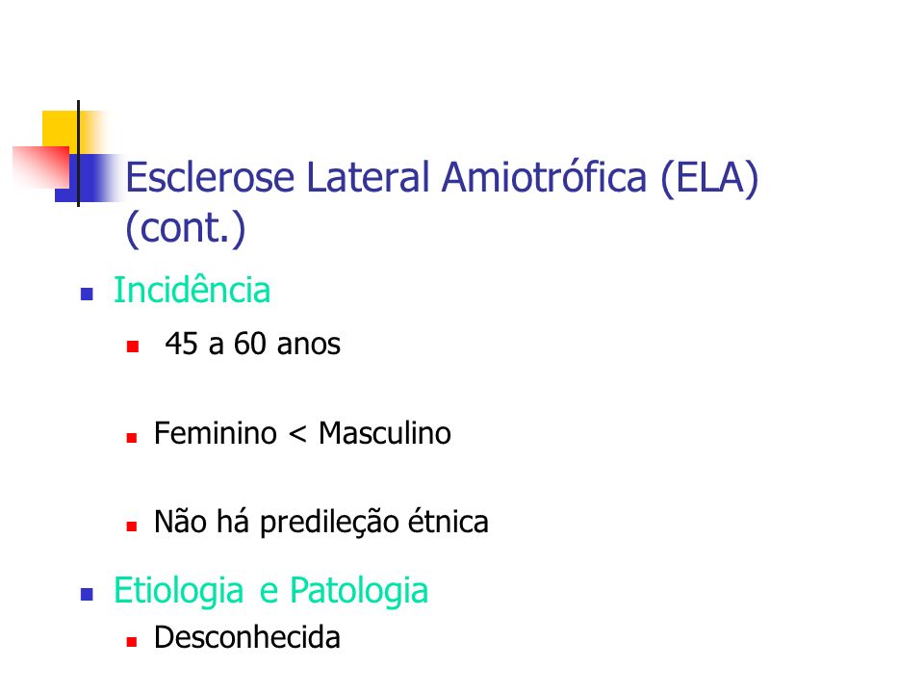Click the blue bullet beside Incidência
This screenshot has width=924, height=693.
click(x=87, y=294)
